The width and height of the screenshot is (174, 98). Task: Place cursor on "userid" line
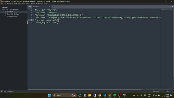click(x=46, y=10)
